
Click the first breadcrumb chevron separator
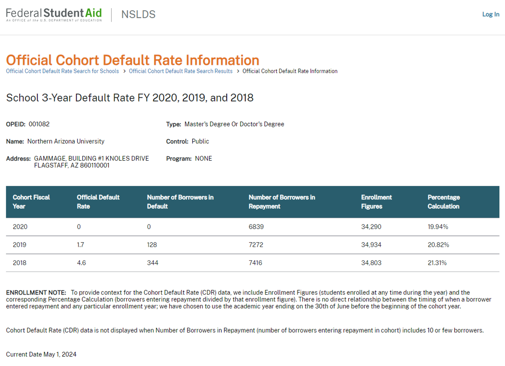click(124, 71)
